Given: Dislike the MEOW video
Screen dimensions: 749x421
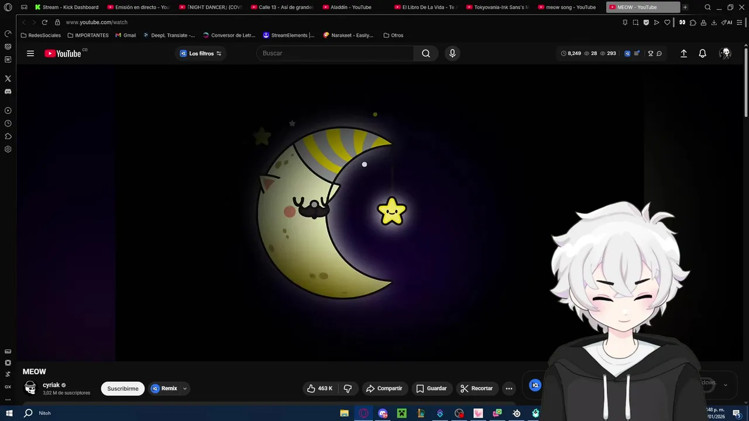Looking at the screenshot, I should pyautogui.click(x=348, y=388).
